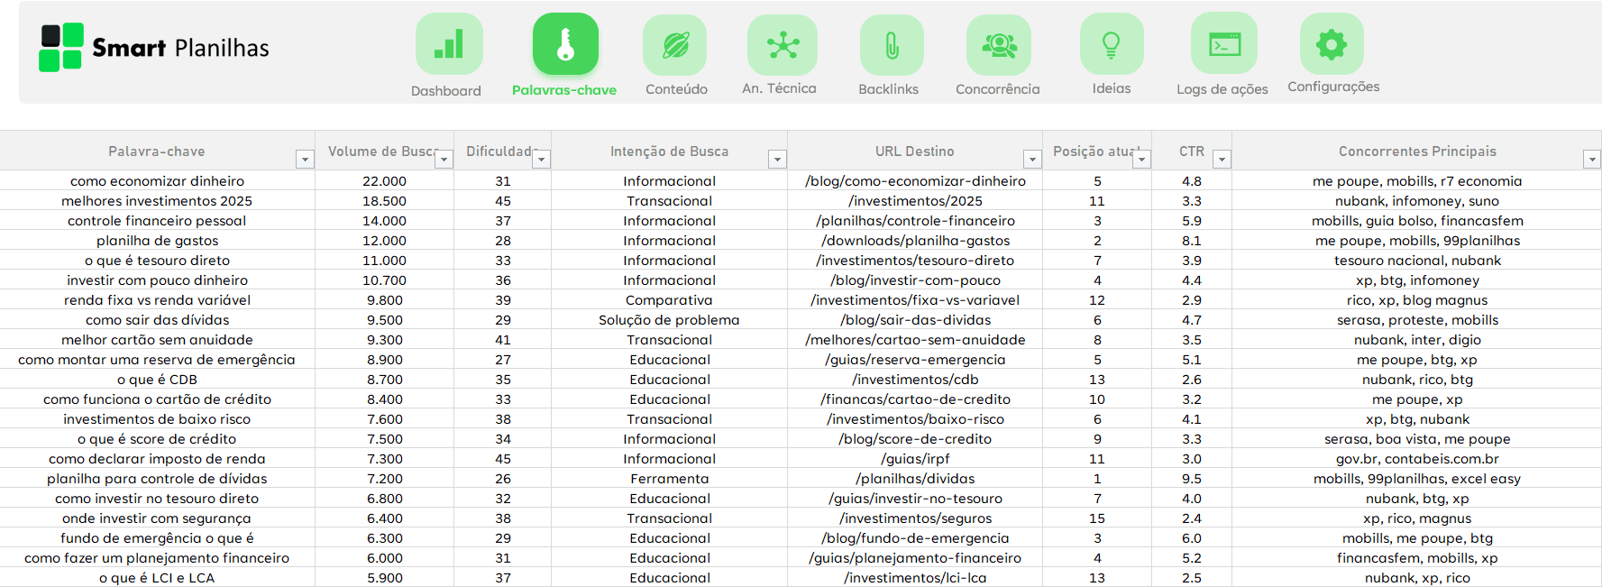Click the Palavras-chave key icon
The width and height of the screenshot is (1602, 587).
pos(565,44)
